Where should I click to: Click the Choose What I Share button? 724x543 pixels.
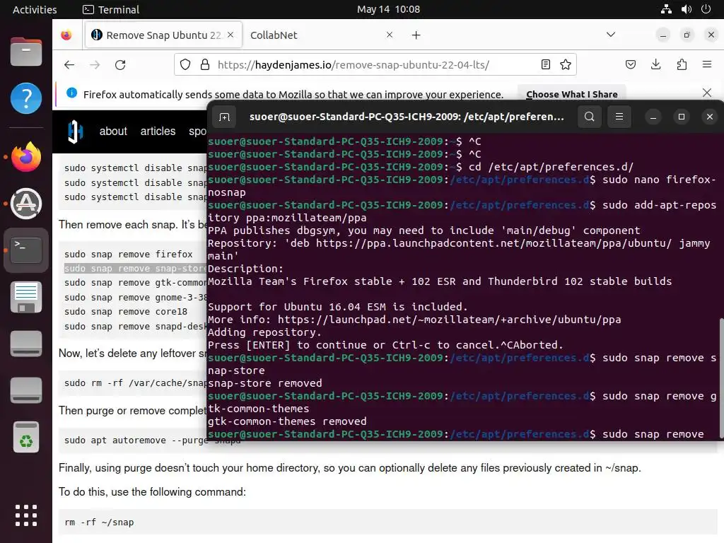tap(571, 94)
